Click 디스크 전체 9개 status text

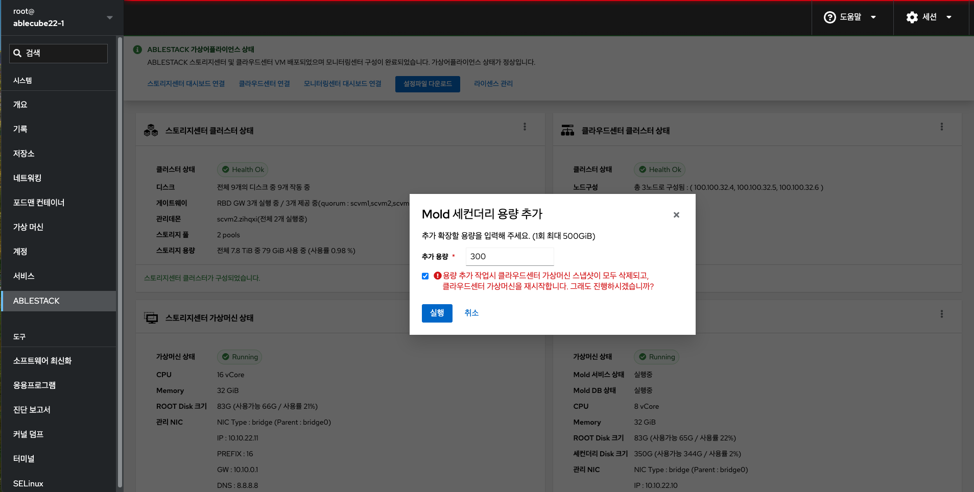(x=264, y=187)
